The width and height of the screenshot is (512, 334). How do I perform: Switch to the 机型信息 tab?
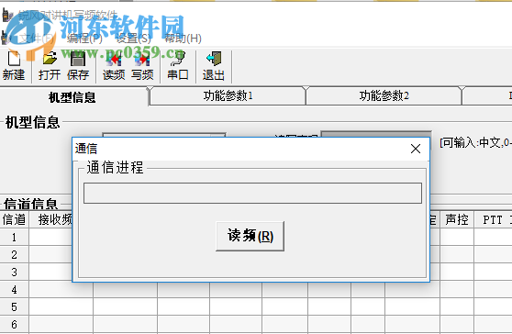click(x=72, y=97)
